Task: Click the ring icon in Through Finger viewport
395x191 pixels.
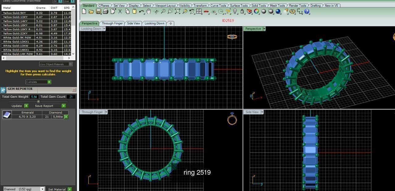Action: [x=232, y=118]
